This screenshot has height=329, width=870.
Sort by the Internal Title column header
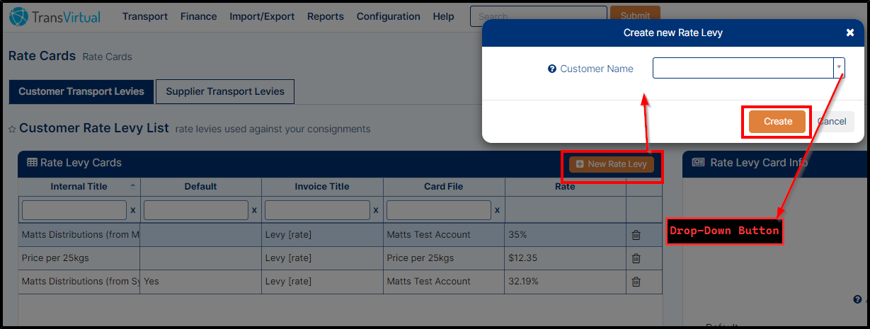(79, 187)
